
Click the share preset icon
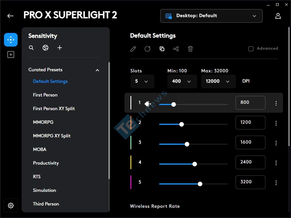tap(176, 49)
